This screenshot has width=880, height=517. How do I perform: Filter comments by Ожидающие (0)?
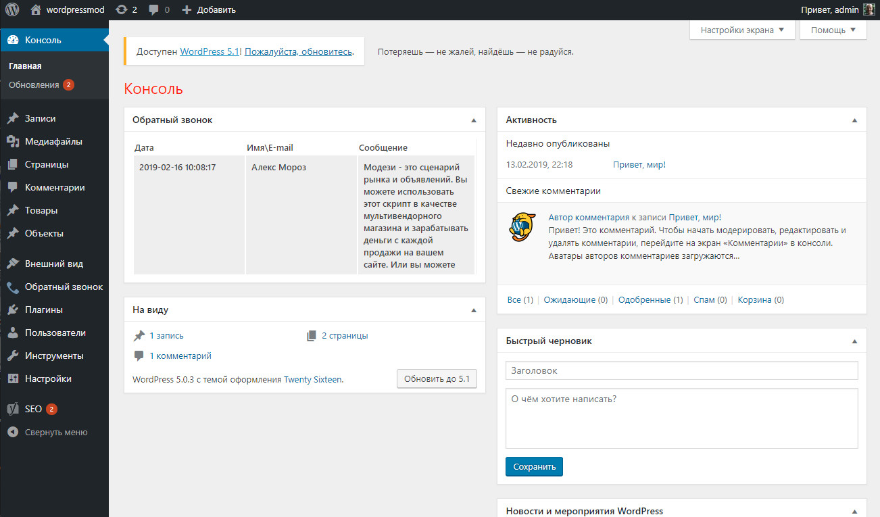click(x=576, y=299)
